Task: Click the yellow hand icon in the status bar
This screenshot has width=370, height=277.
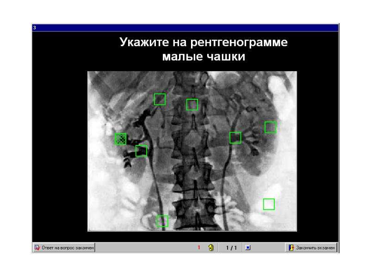Action: [x=211, y=247]
